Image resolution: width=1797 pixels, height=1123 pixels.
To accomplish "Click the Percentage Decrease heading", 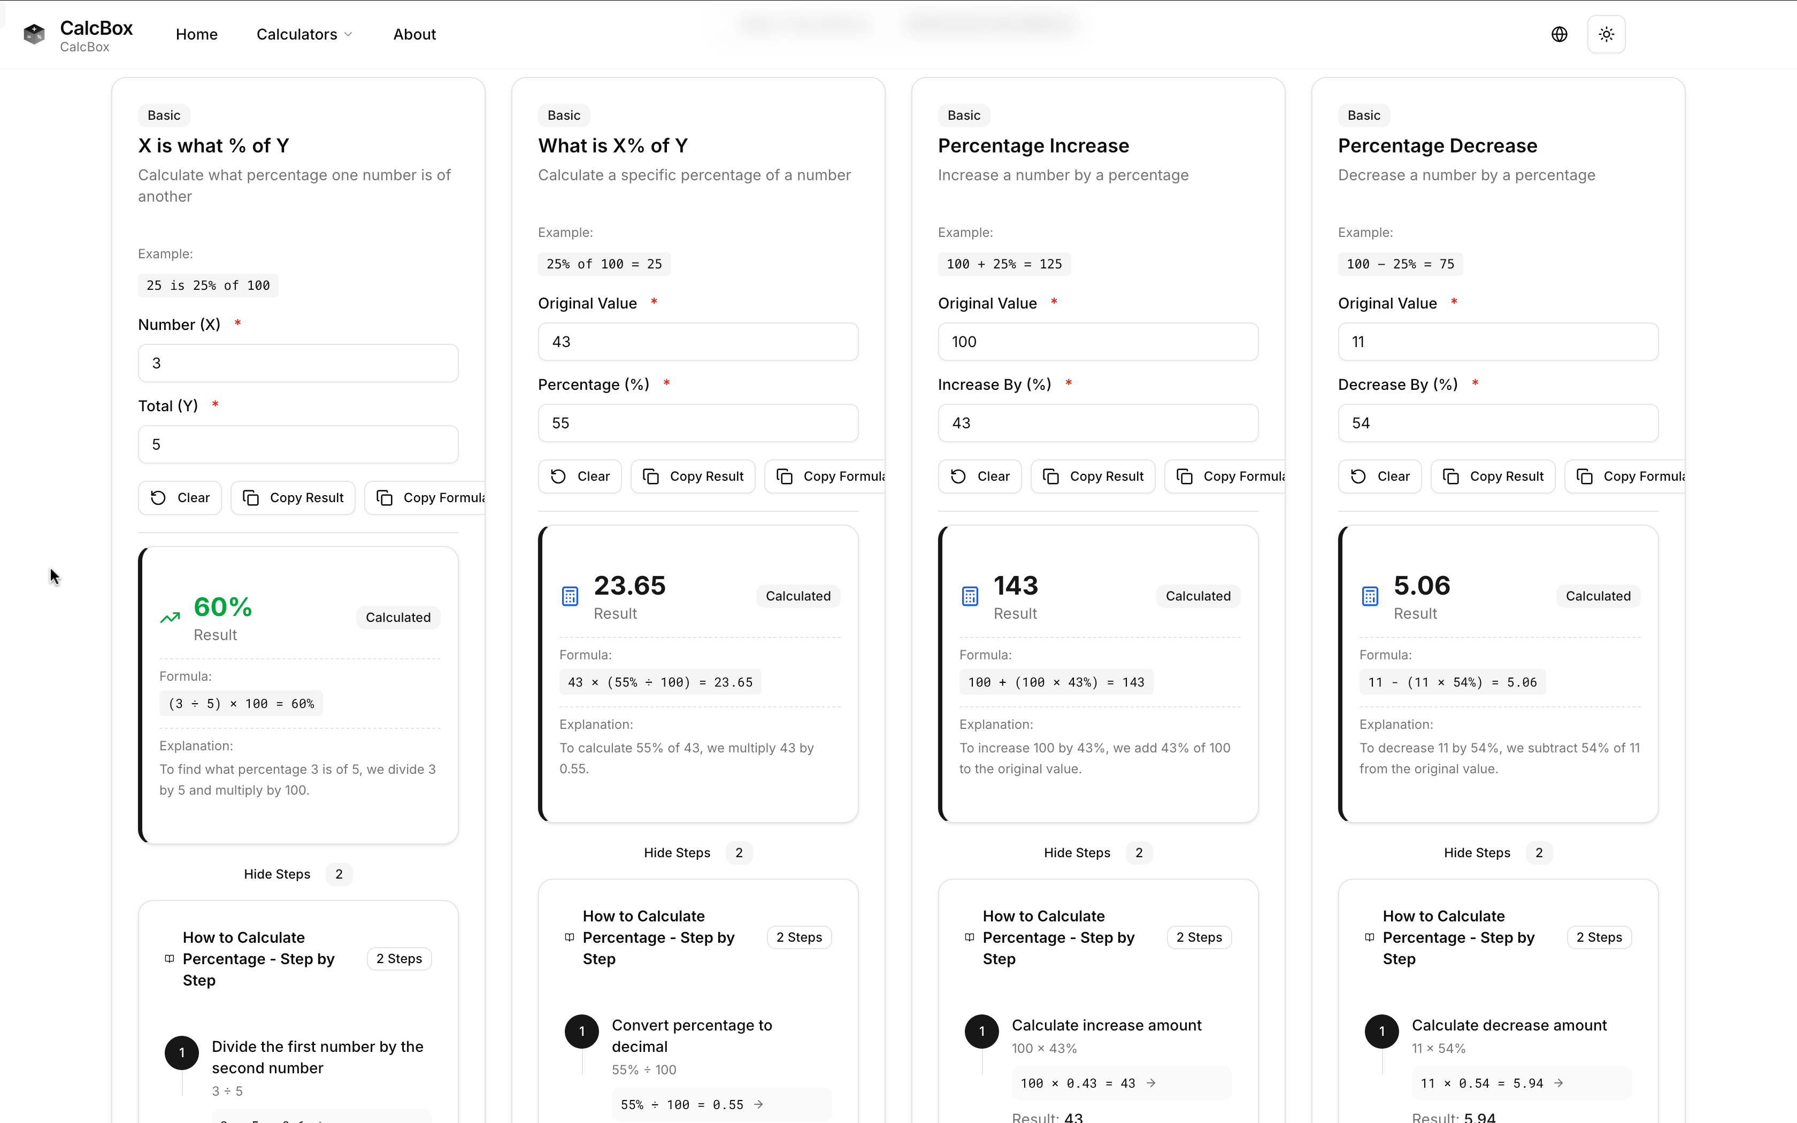I will [x=1438, y=145].
